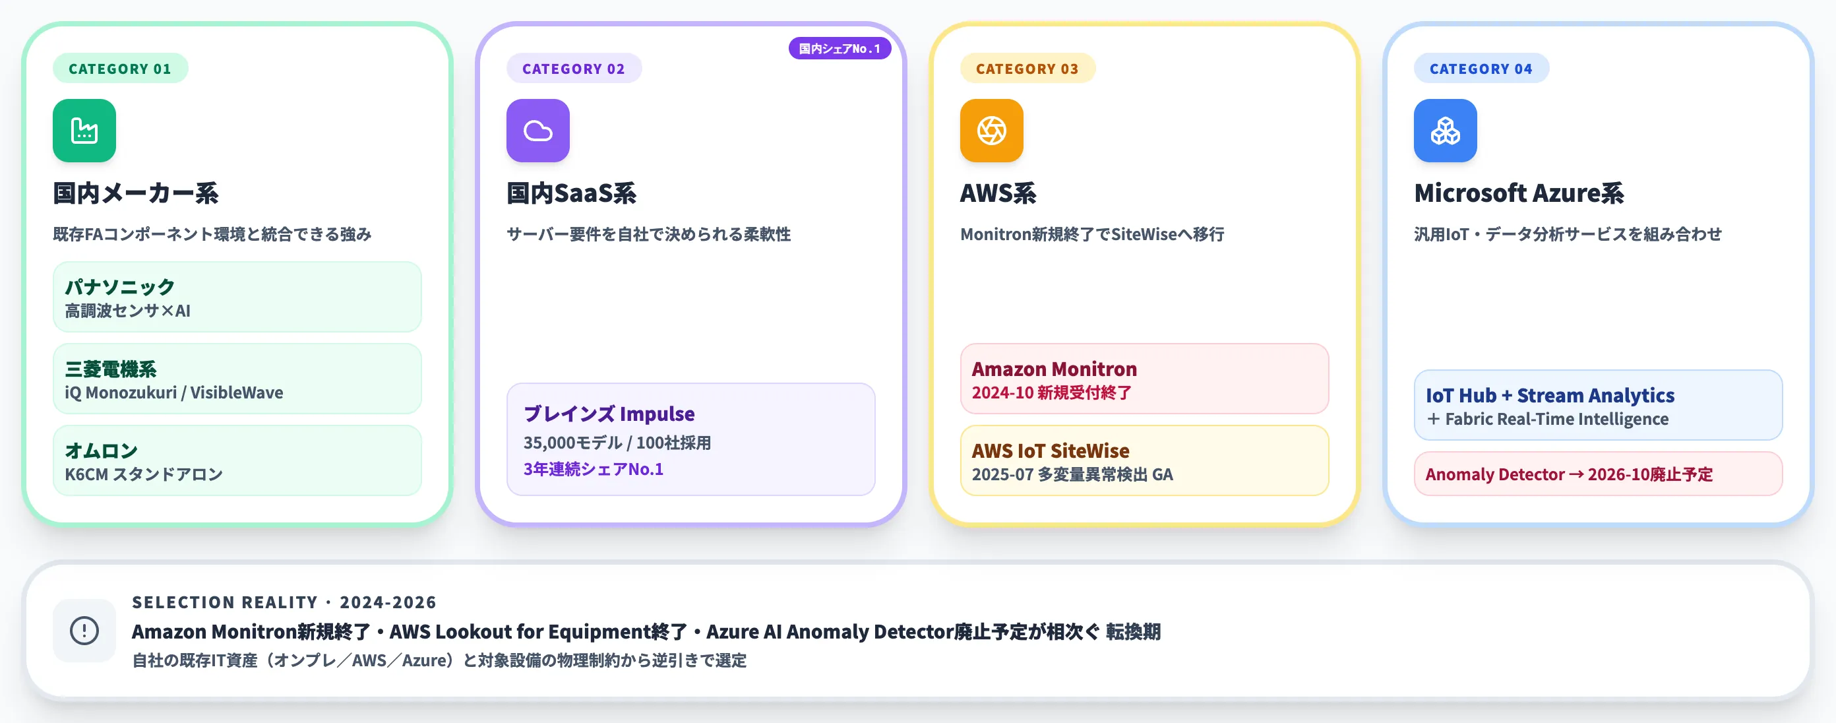Click the 国内シェアNo.1 purple badge

(840, 48)
